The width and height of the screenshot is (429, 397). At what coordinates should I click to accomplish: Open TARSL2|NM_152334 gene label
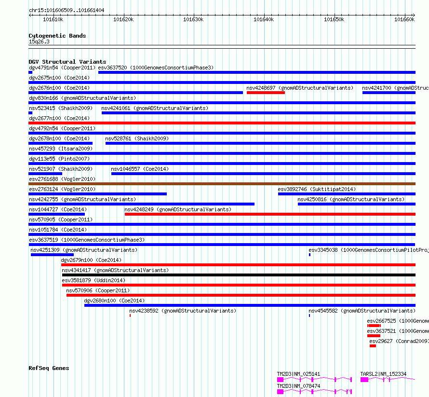pos(383,374)
